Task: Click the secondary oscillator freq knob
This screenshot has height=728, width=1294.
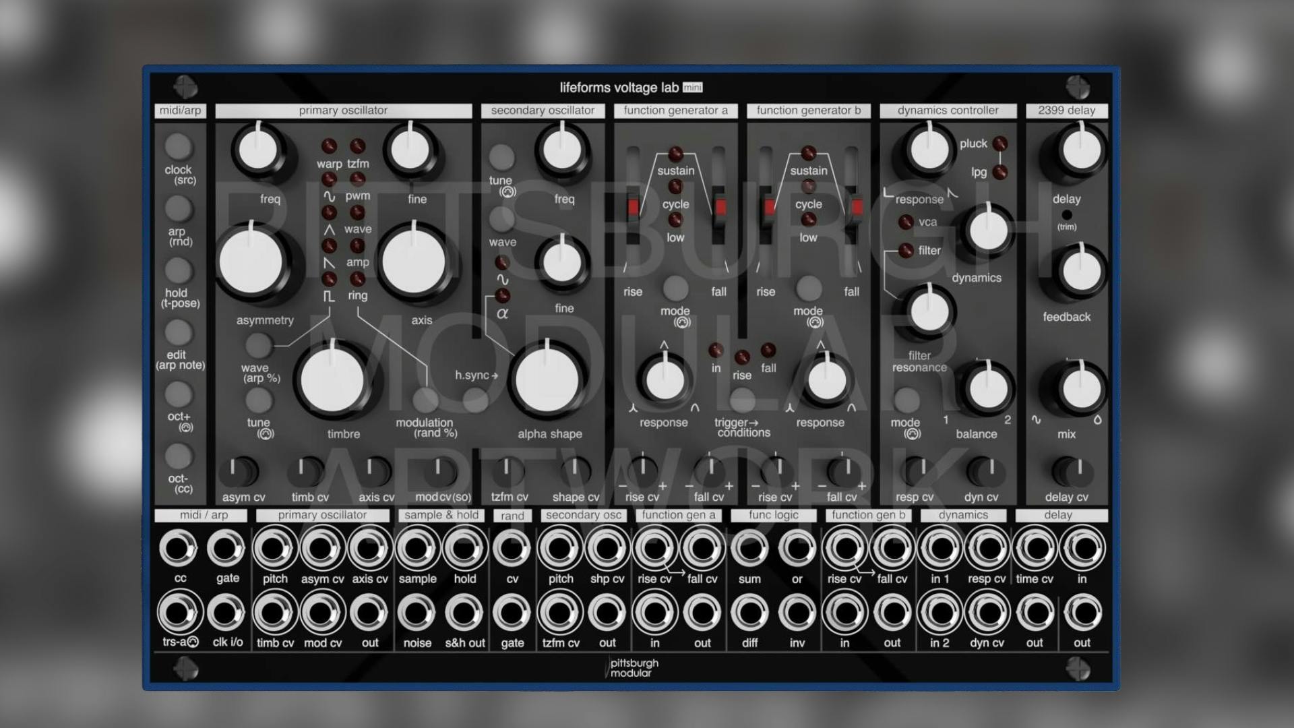Action: click(x=562, y=150)
